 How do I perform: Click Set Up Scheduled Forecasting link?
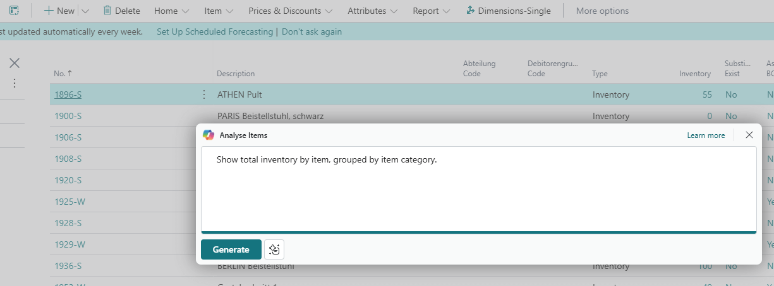coord(215,31)
